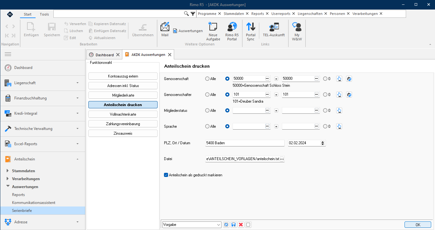Click red delete icon beside Vorgabe

coord(241,225)
